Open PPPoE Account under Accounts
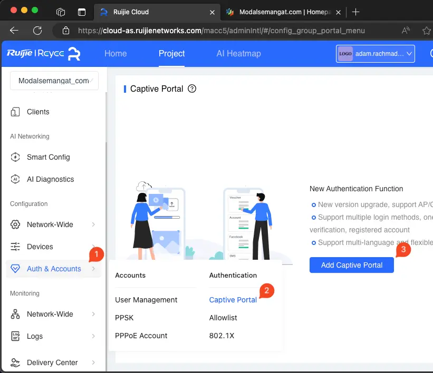 [x=141, y=336]
